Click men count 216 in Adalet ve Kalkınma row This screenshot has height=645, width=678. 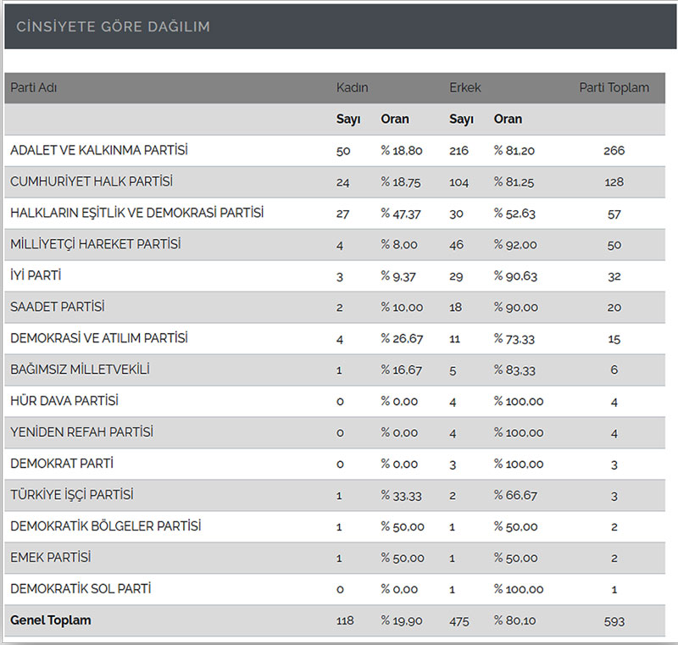click(458, 151)
